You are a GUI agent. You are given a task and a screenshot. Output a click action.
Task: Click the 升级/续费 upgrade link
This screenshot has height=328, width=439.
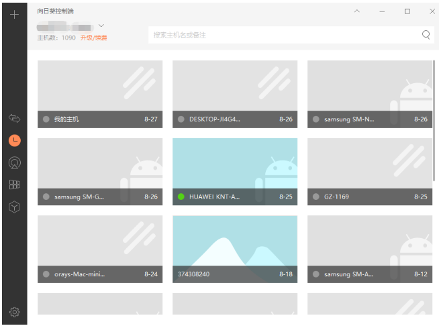(94, 38)
